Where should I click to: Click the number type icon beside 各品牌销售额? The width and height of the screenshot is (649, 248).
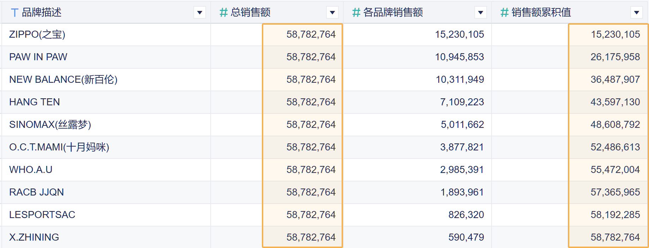(356, 13)
